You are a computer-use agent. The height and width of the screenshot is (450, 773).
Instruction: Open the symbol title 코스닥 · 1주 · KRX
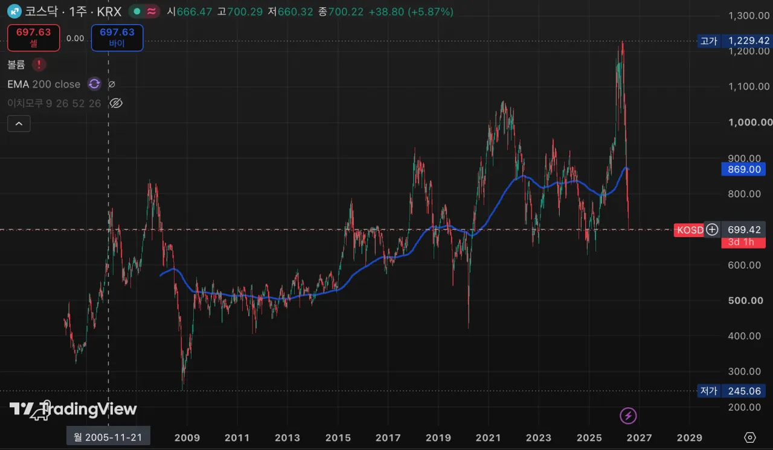pyautogui.click(x=74, y=11)
